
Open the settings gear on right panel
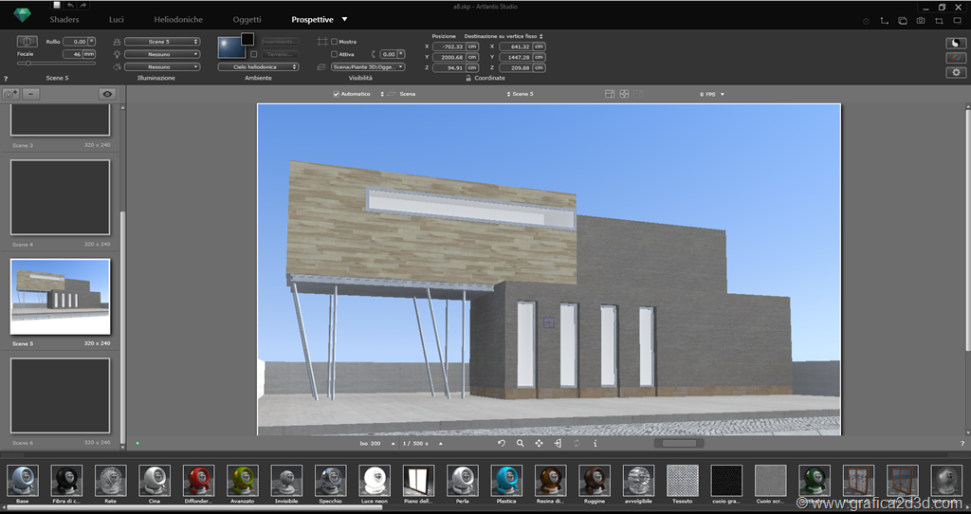click(x=956, y=72)
